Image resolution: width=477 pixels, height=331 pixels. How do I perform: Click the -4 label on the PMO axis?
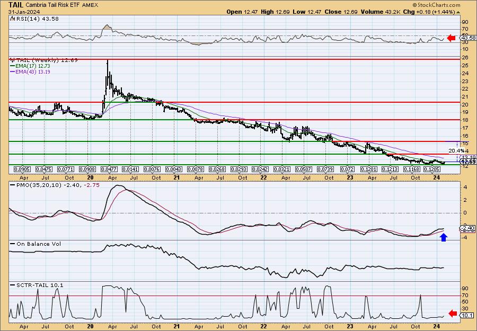(x=465, y=238)
